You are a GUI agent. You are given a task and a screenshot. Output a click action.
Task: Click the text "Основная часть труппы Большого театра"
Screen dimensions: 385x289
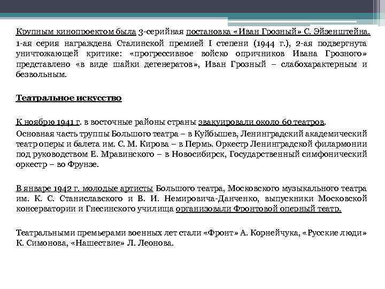coord(97,134)
